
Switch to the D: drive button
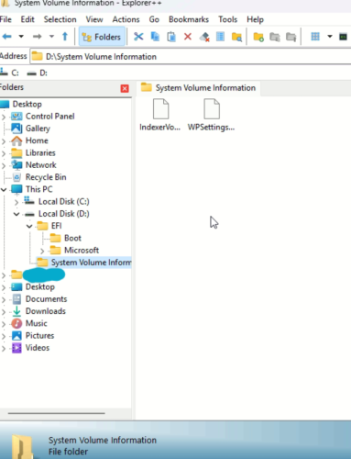click(37, 73)
